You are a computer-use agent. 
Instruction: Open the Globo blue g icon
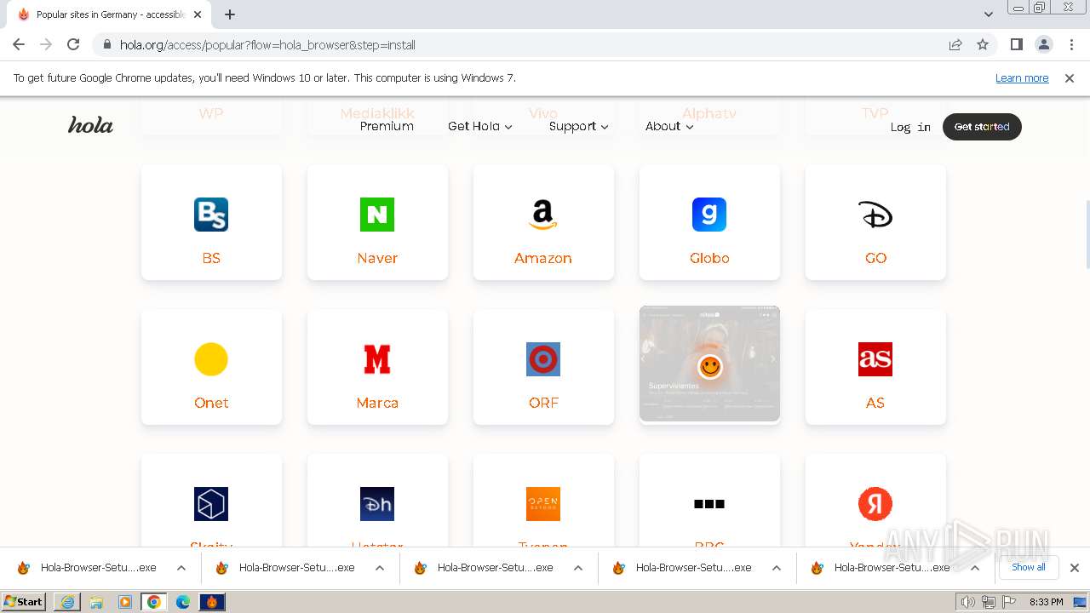[709, 215]
